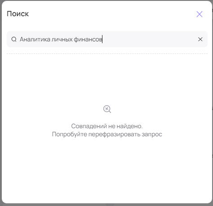Close the Поиск dialog with purple X
213x206 pixels.
pyautogui.click(x=200, y=14)
